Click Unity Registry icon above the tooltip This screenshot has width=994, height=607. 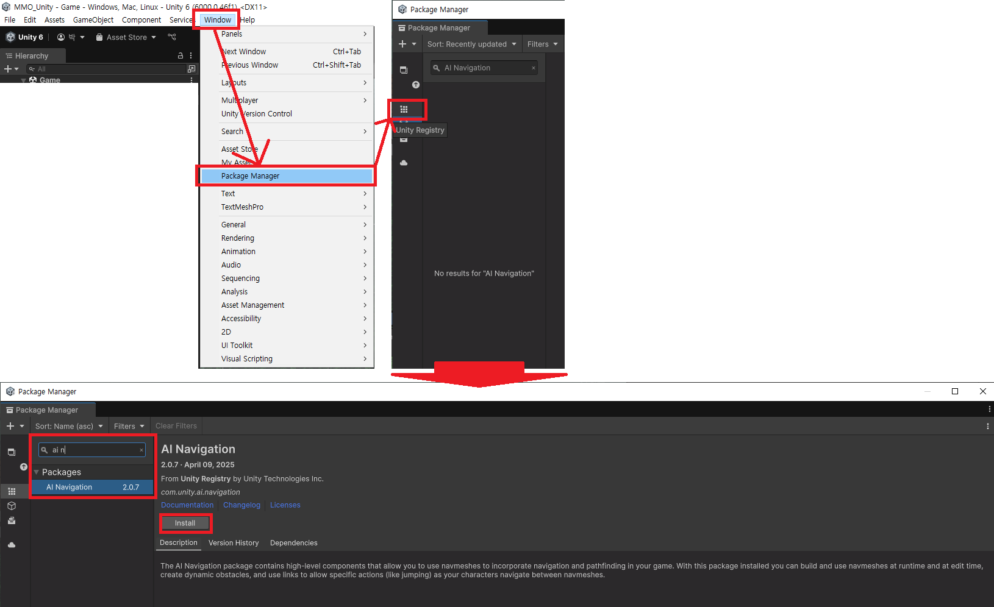(x=404, y=109)
